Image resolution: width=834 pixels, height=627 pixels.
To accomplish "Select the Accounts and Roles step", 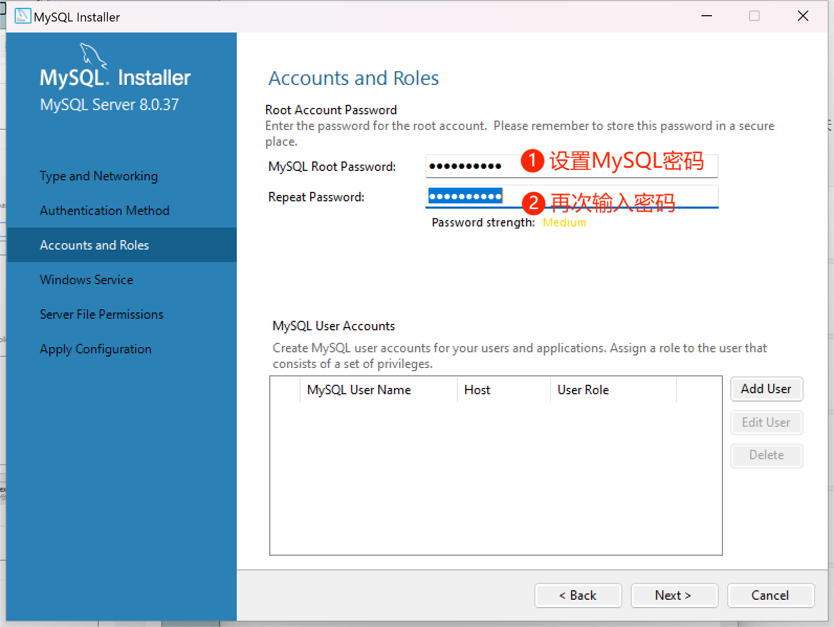I will coord(122,245).
